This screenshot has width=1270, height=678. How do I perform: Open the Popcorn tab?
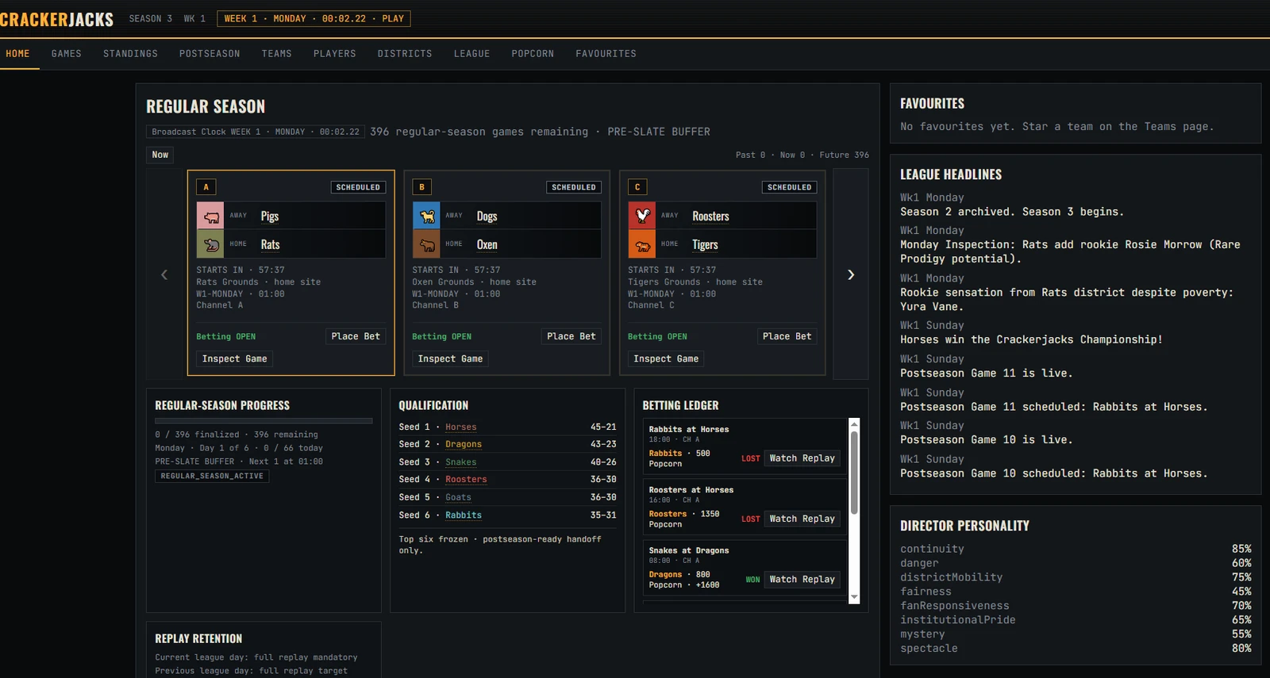pyautogui.click(x=533, y=54)
